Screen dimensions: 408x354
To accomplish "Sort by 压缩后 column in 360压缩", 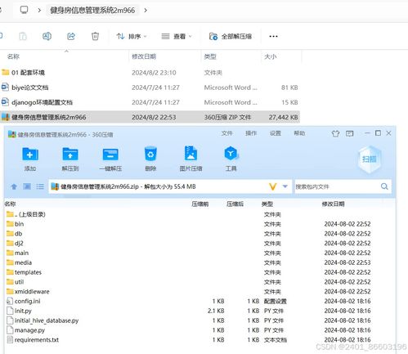I will [x=235, y=204].
